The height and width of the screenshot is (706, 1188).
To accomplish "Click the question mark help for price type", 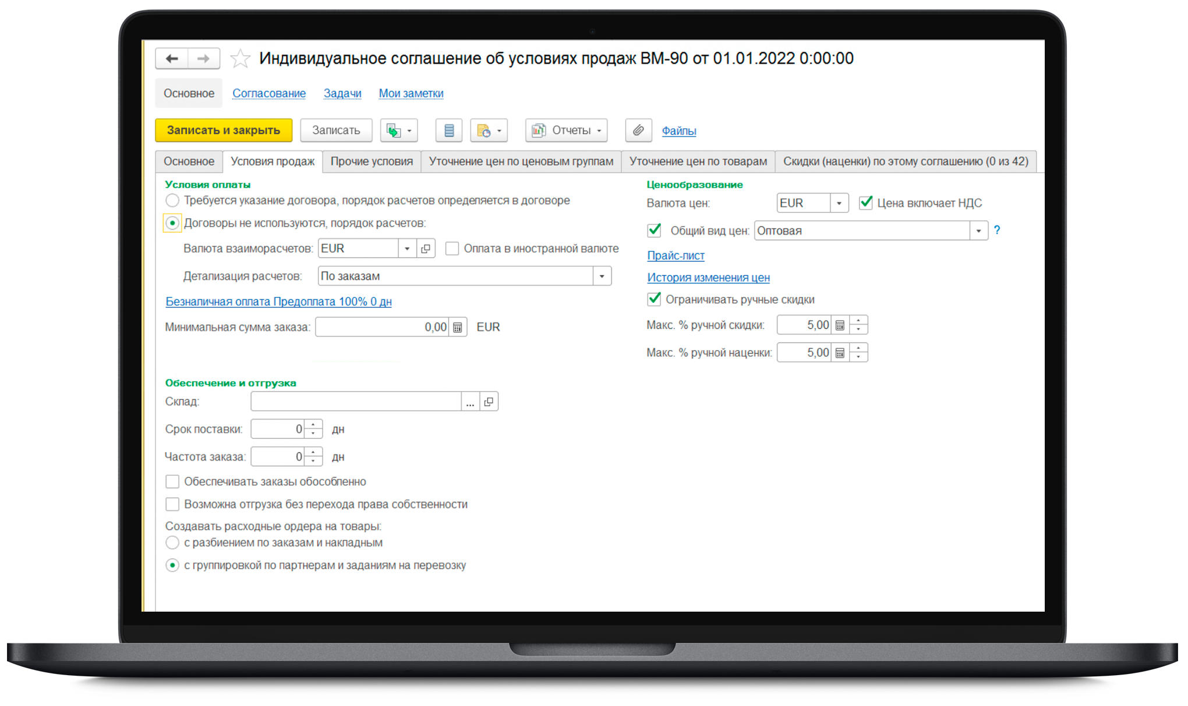I will coord(997,231).
